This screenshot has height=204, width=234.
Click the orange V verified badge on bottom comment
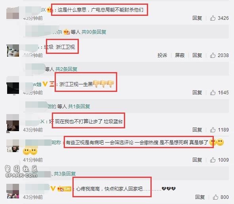point(53,189)
